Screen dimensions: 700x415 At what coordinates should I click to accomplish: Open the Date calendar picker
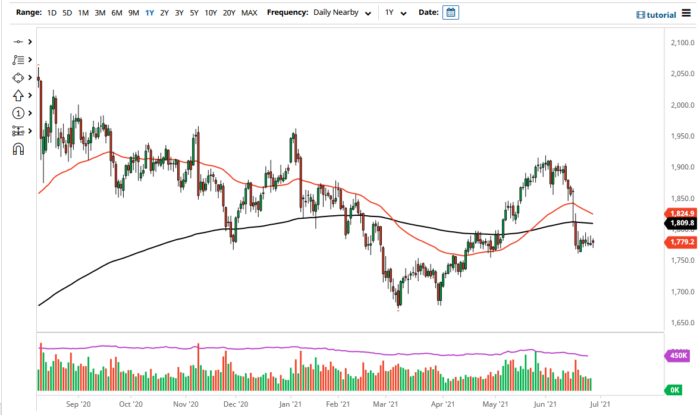tap(450, 12)
